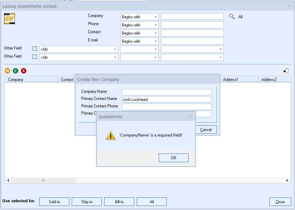Close the QuoteWerks message box with X
This screenshot has height=210, width=295.
(x=190, y=116)
